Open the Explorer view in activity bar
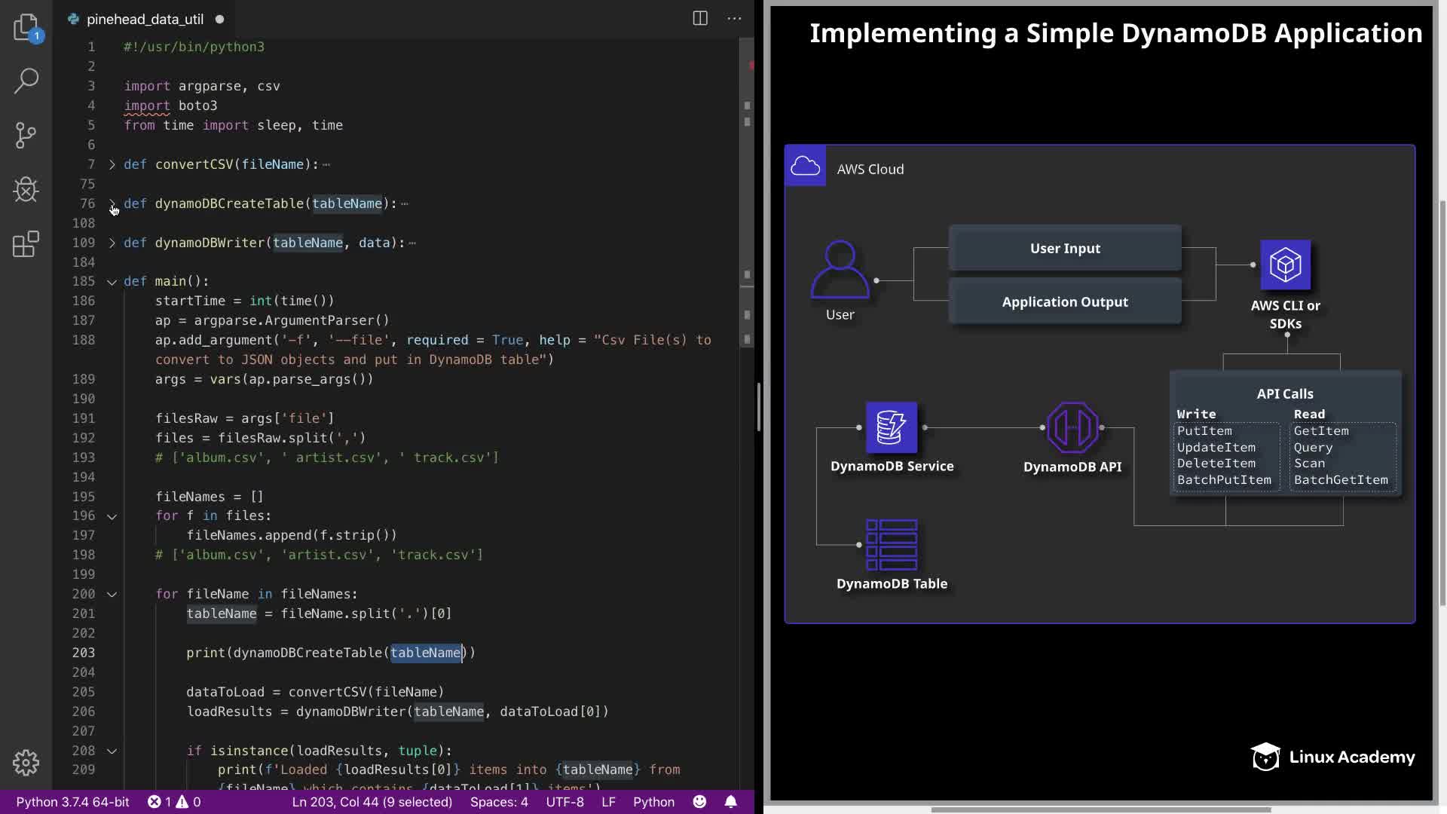This screenshot has width=1447, height=814. coord(26,27)
